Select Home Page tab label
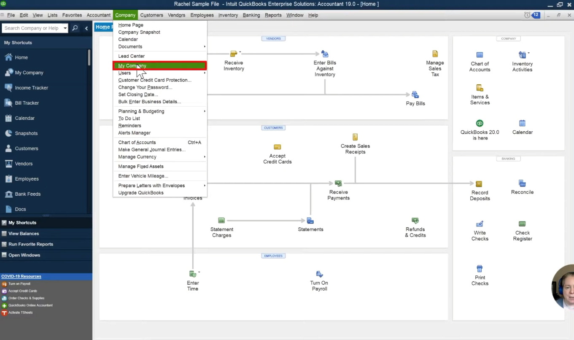 point(103,27)
